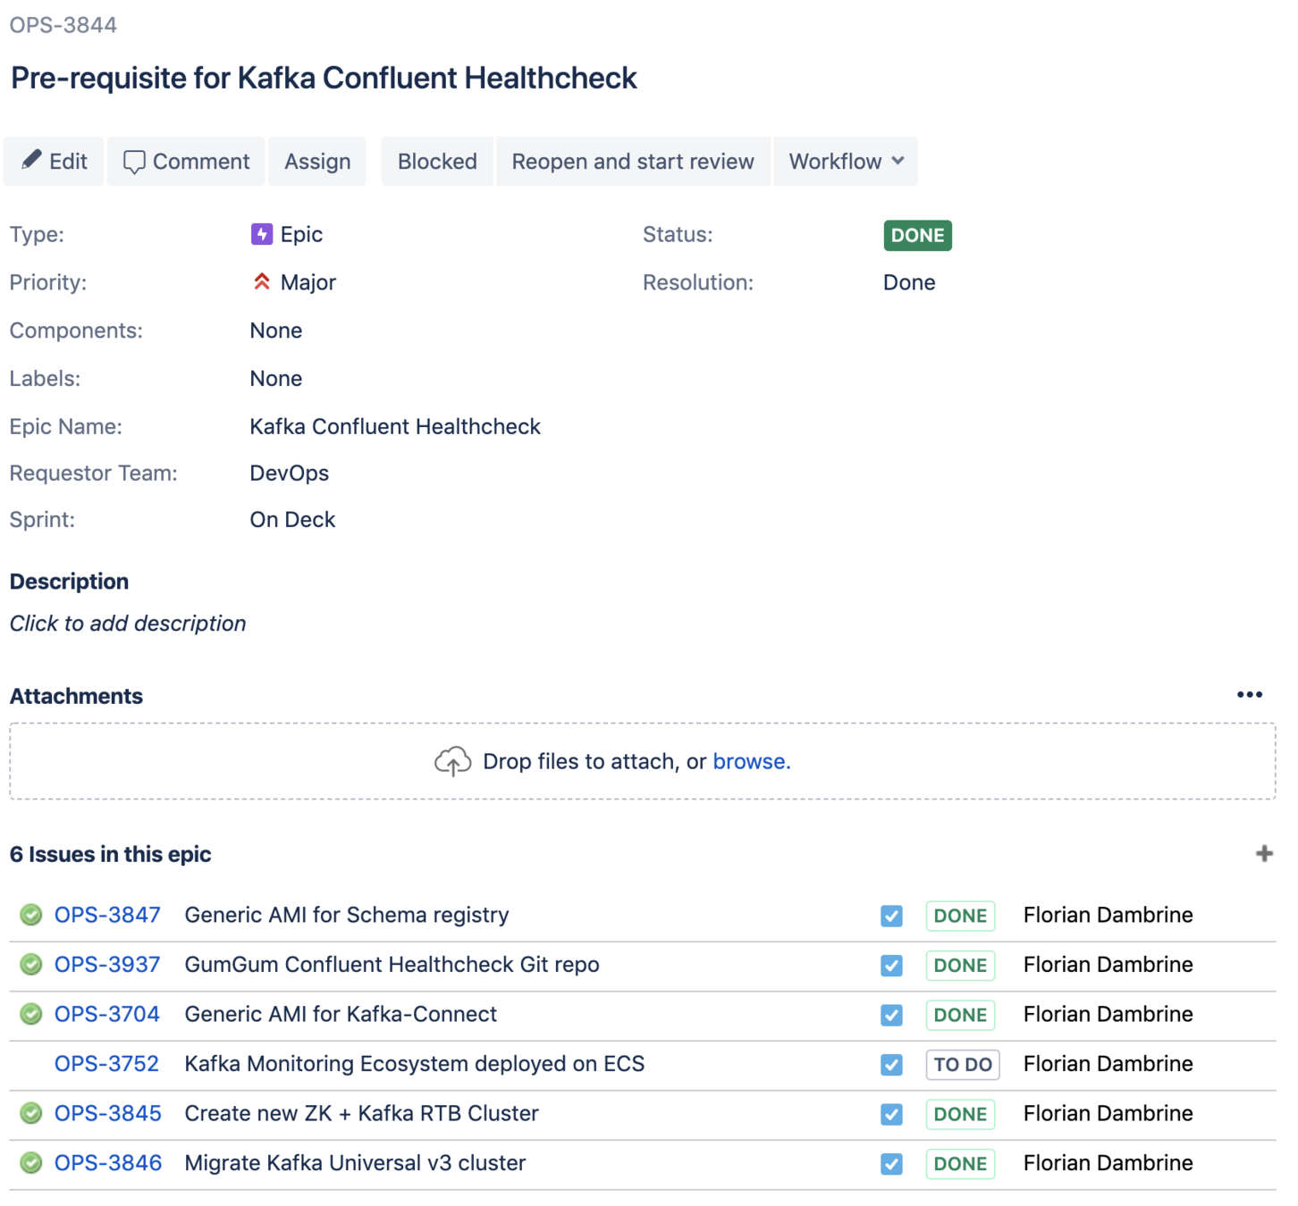Click DONE badge on OPS-3847 row

click(x=960, y=916)
